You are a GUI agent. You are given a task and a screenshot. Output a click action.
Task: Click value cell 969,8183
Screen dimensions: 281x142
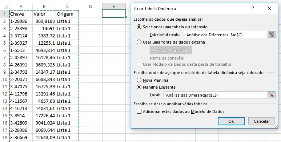(44, 21)
